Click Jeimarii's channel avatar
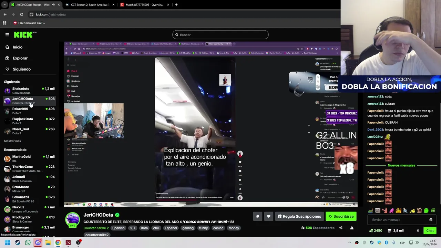 (7, 179)
